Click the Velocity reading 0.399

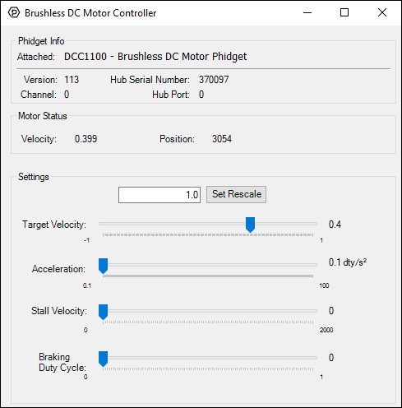pyautogui.click(x=85, y=139)
